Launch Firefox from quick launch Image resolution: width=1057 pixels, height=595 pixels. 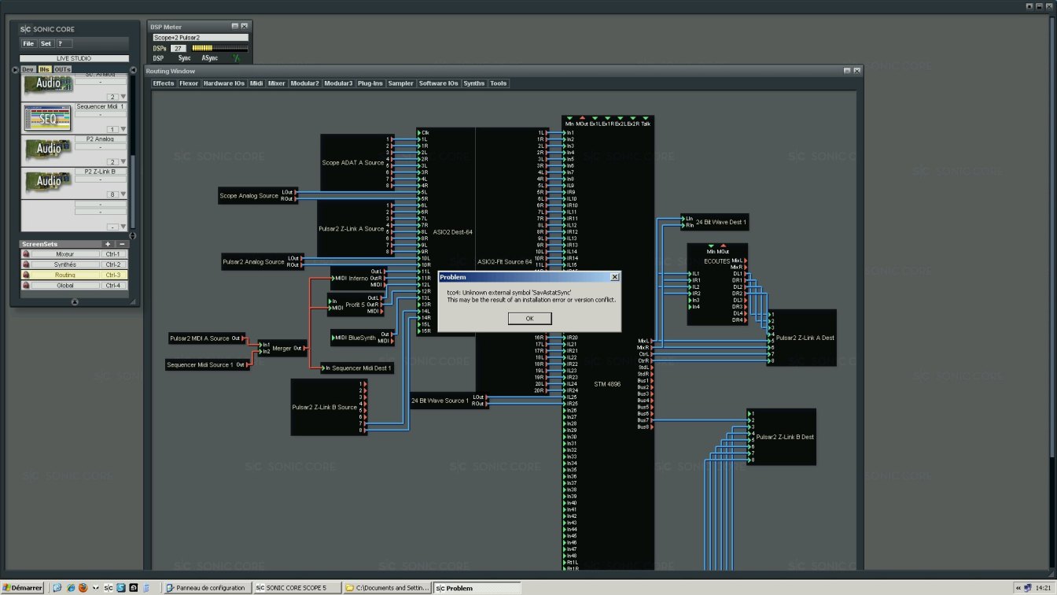coord(83,588)
